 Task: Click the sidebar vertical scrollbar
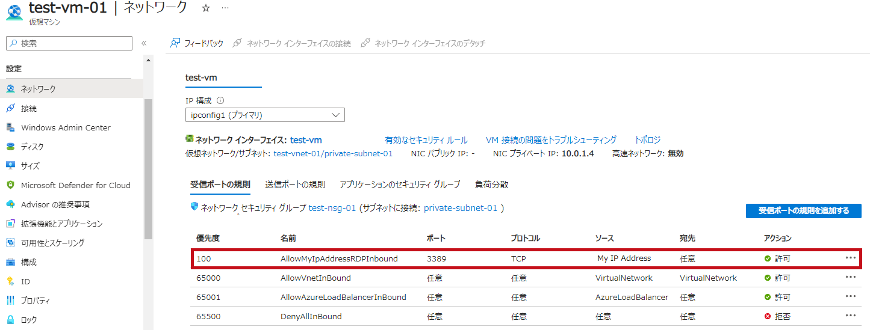[x=148, y=169]
